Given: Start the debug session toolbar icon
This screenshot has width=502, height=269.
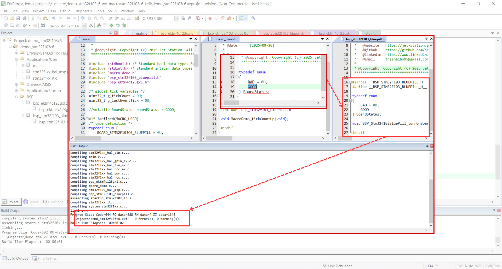Looking at the screenshot, I should tap(198, 18).
